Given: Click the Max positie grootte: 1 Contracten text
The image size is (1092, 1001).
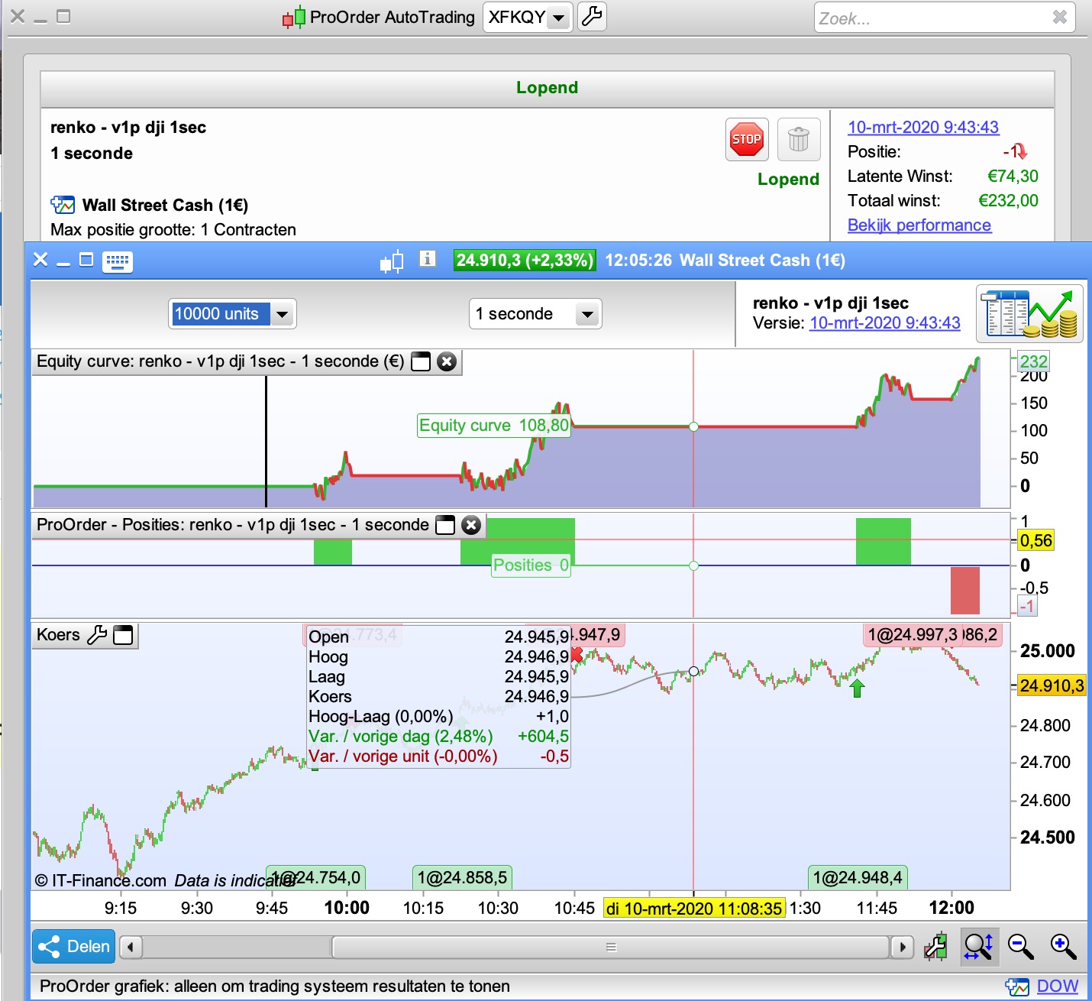Looking at the screenshot, I should [173, 230].
